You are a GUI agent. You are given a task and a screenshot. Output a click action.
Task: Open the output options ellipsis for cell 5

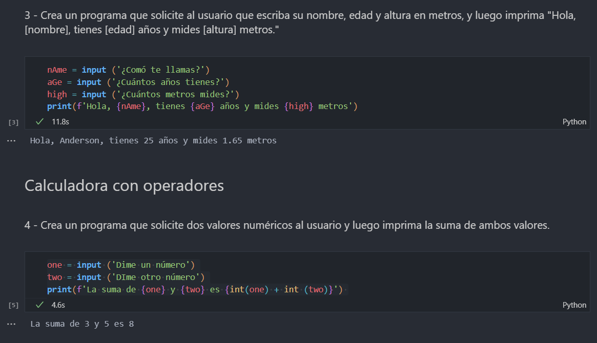coord(11,324)
